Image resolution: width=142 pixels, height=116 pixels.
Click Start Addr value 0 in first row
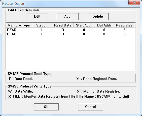pos(84,30)
